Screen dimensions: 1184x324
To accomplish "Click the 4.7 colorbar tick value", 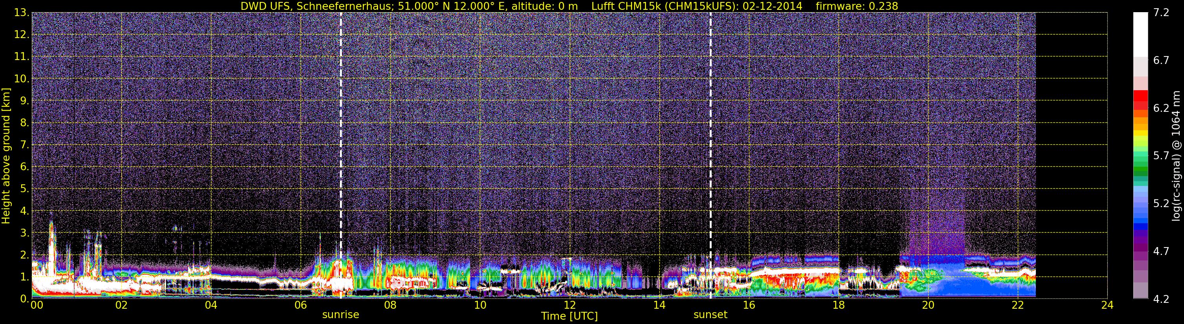I will pyautogui.click(x=1161, y=251).
